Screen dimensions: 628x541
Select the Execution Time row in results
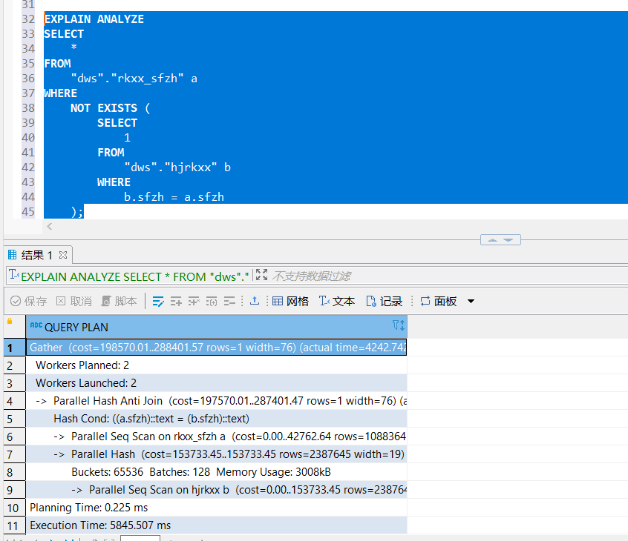tap(100, 525)
